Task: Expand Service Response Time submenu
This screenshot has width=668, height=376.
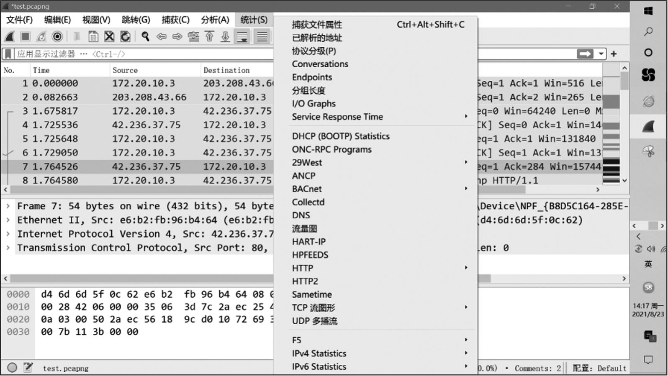Action: point(375,117)
